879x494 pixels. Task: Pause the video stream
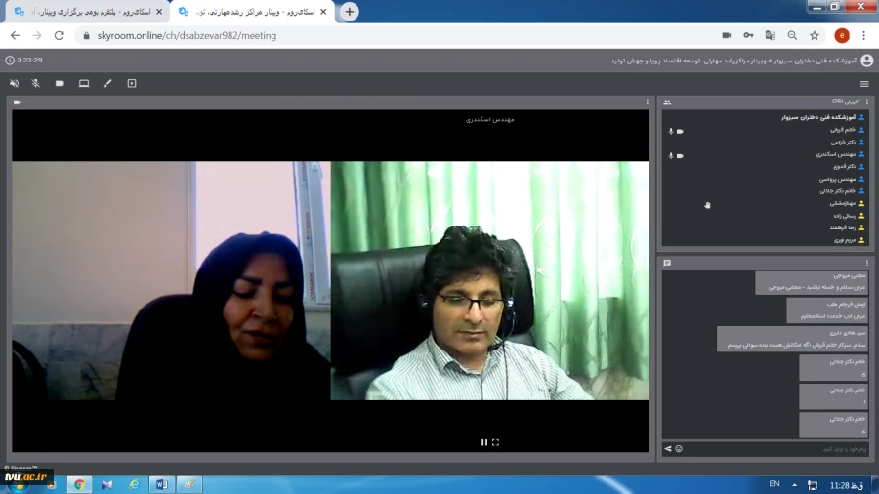484,442
